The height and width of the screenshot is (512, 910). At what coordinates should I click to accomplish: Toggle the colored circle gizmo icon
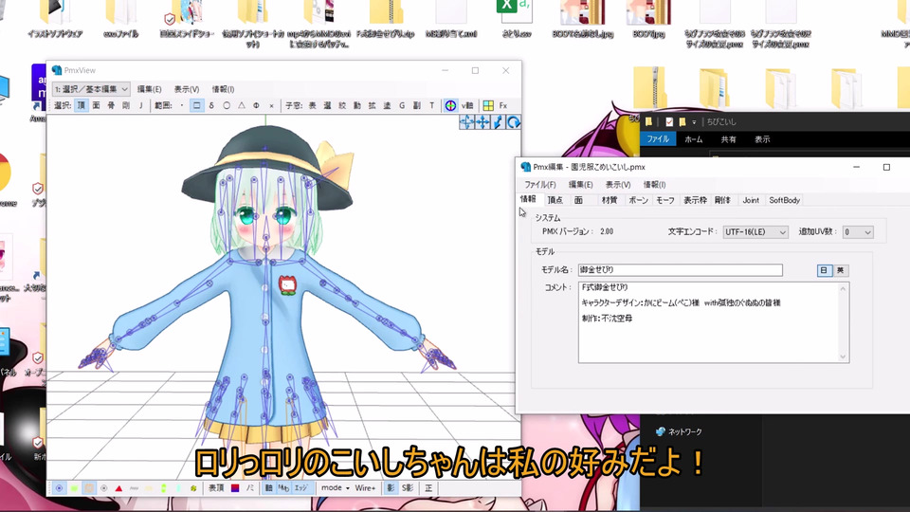click(x=451, y=105)
